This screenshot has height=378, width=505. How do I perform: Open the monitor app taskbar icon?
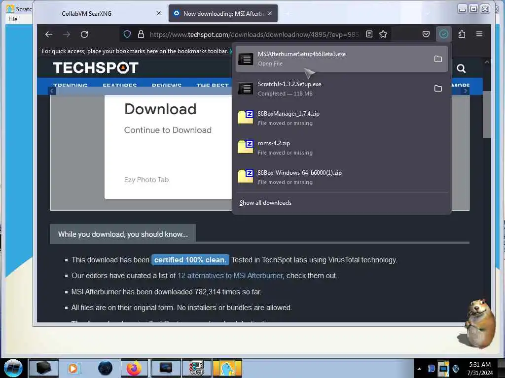[166, 368]
